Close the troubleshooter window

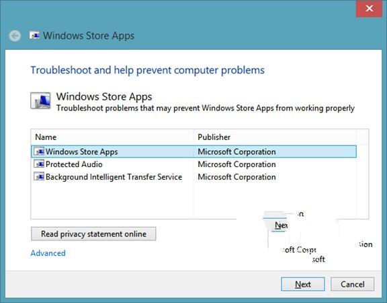[370, 9]
